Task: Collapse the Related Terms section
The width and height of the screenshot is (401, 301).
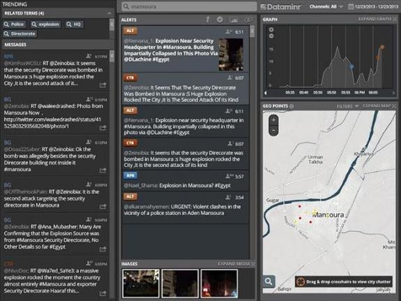Action: pyautogui.click(x=109, y=13)
